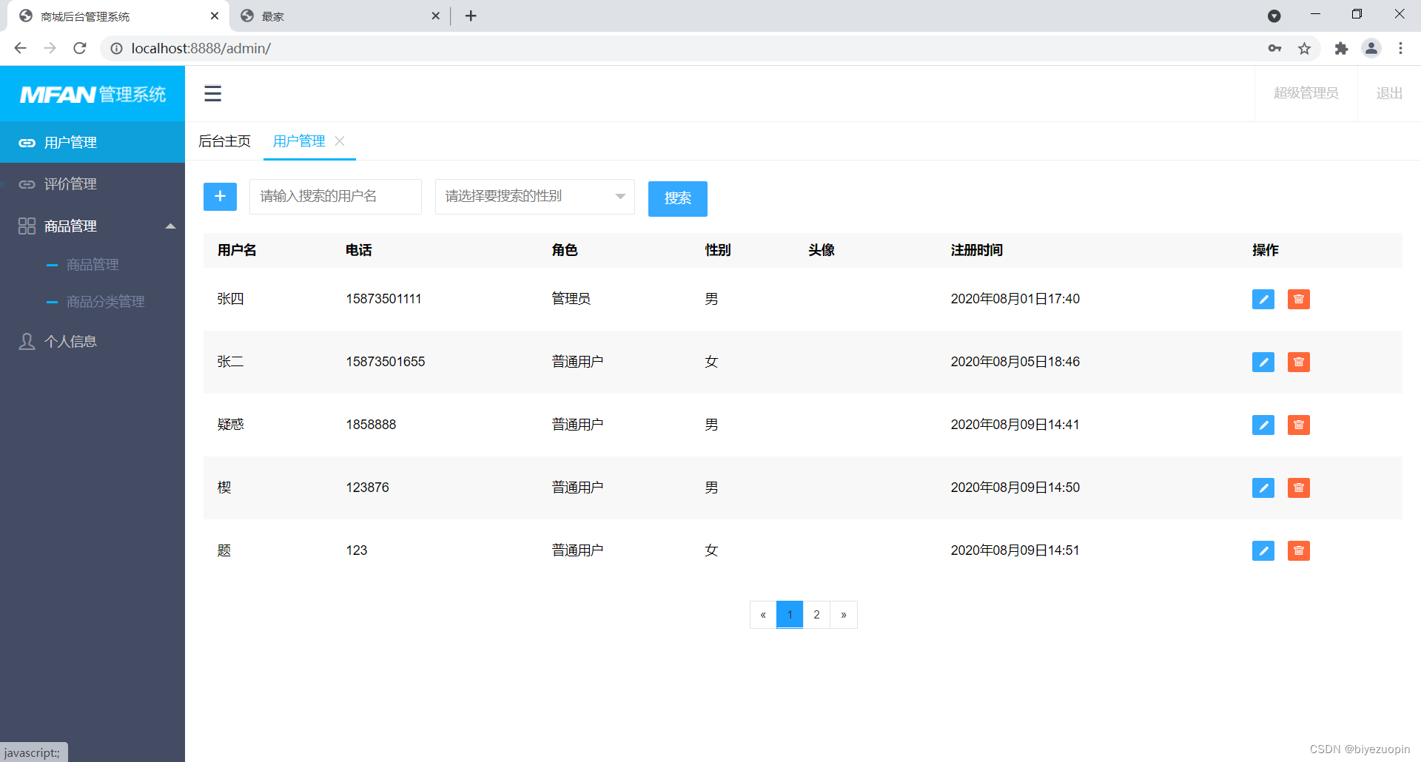Delete user 张二 with trash icon
This screenshot has width=1421, height=762.
(1298, 363)
